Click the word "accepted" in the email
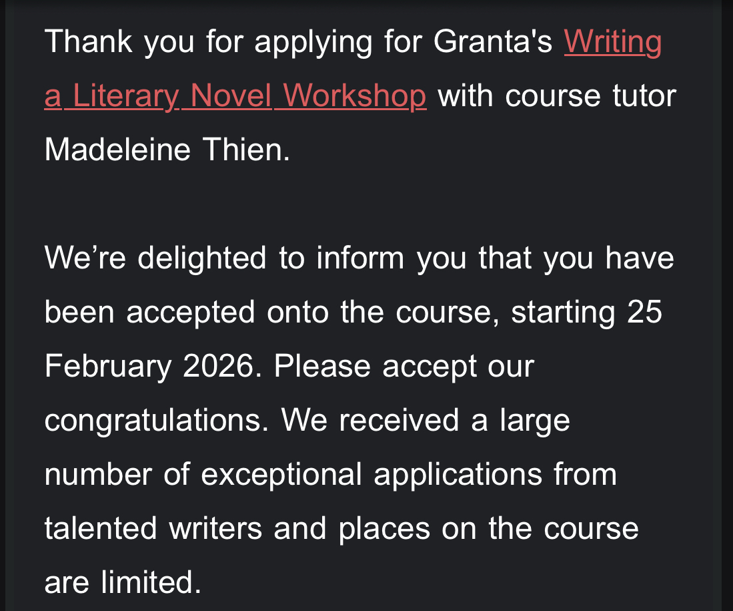This screenshot has width=733, height=611. [191, 312]
